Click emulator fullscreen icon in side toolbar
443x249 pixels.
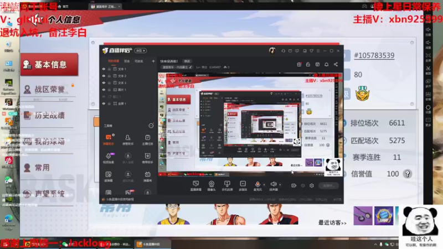pos(428,57)
